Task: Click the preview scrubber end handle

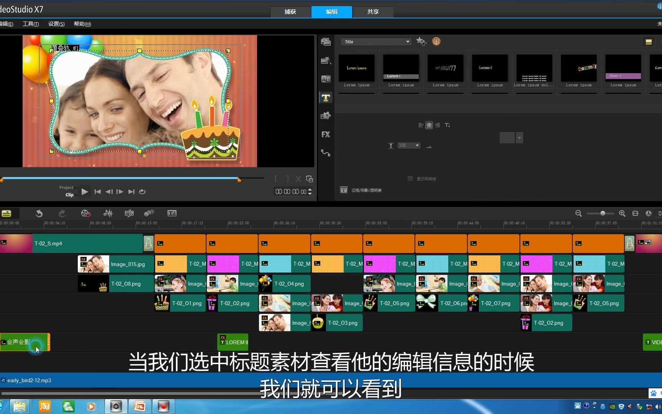Action: point(239,179)
